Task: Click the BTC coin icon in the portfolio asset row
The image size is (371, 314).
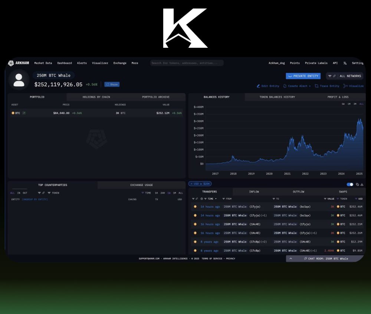Action: (13, 113)
